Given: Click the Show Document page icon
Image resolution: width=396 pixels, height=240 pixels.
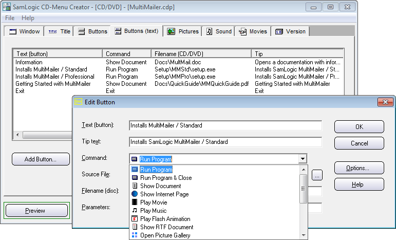Looking at the screenshot, I should click(135, 186).
